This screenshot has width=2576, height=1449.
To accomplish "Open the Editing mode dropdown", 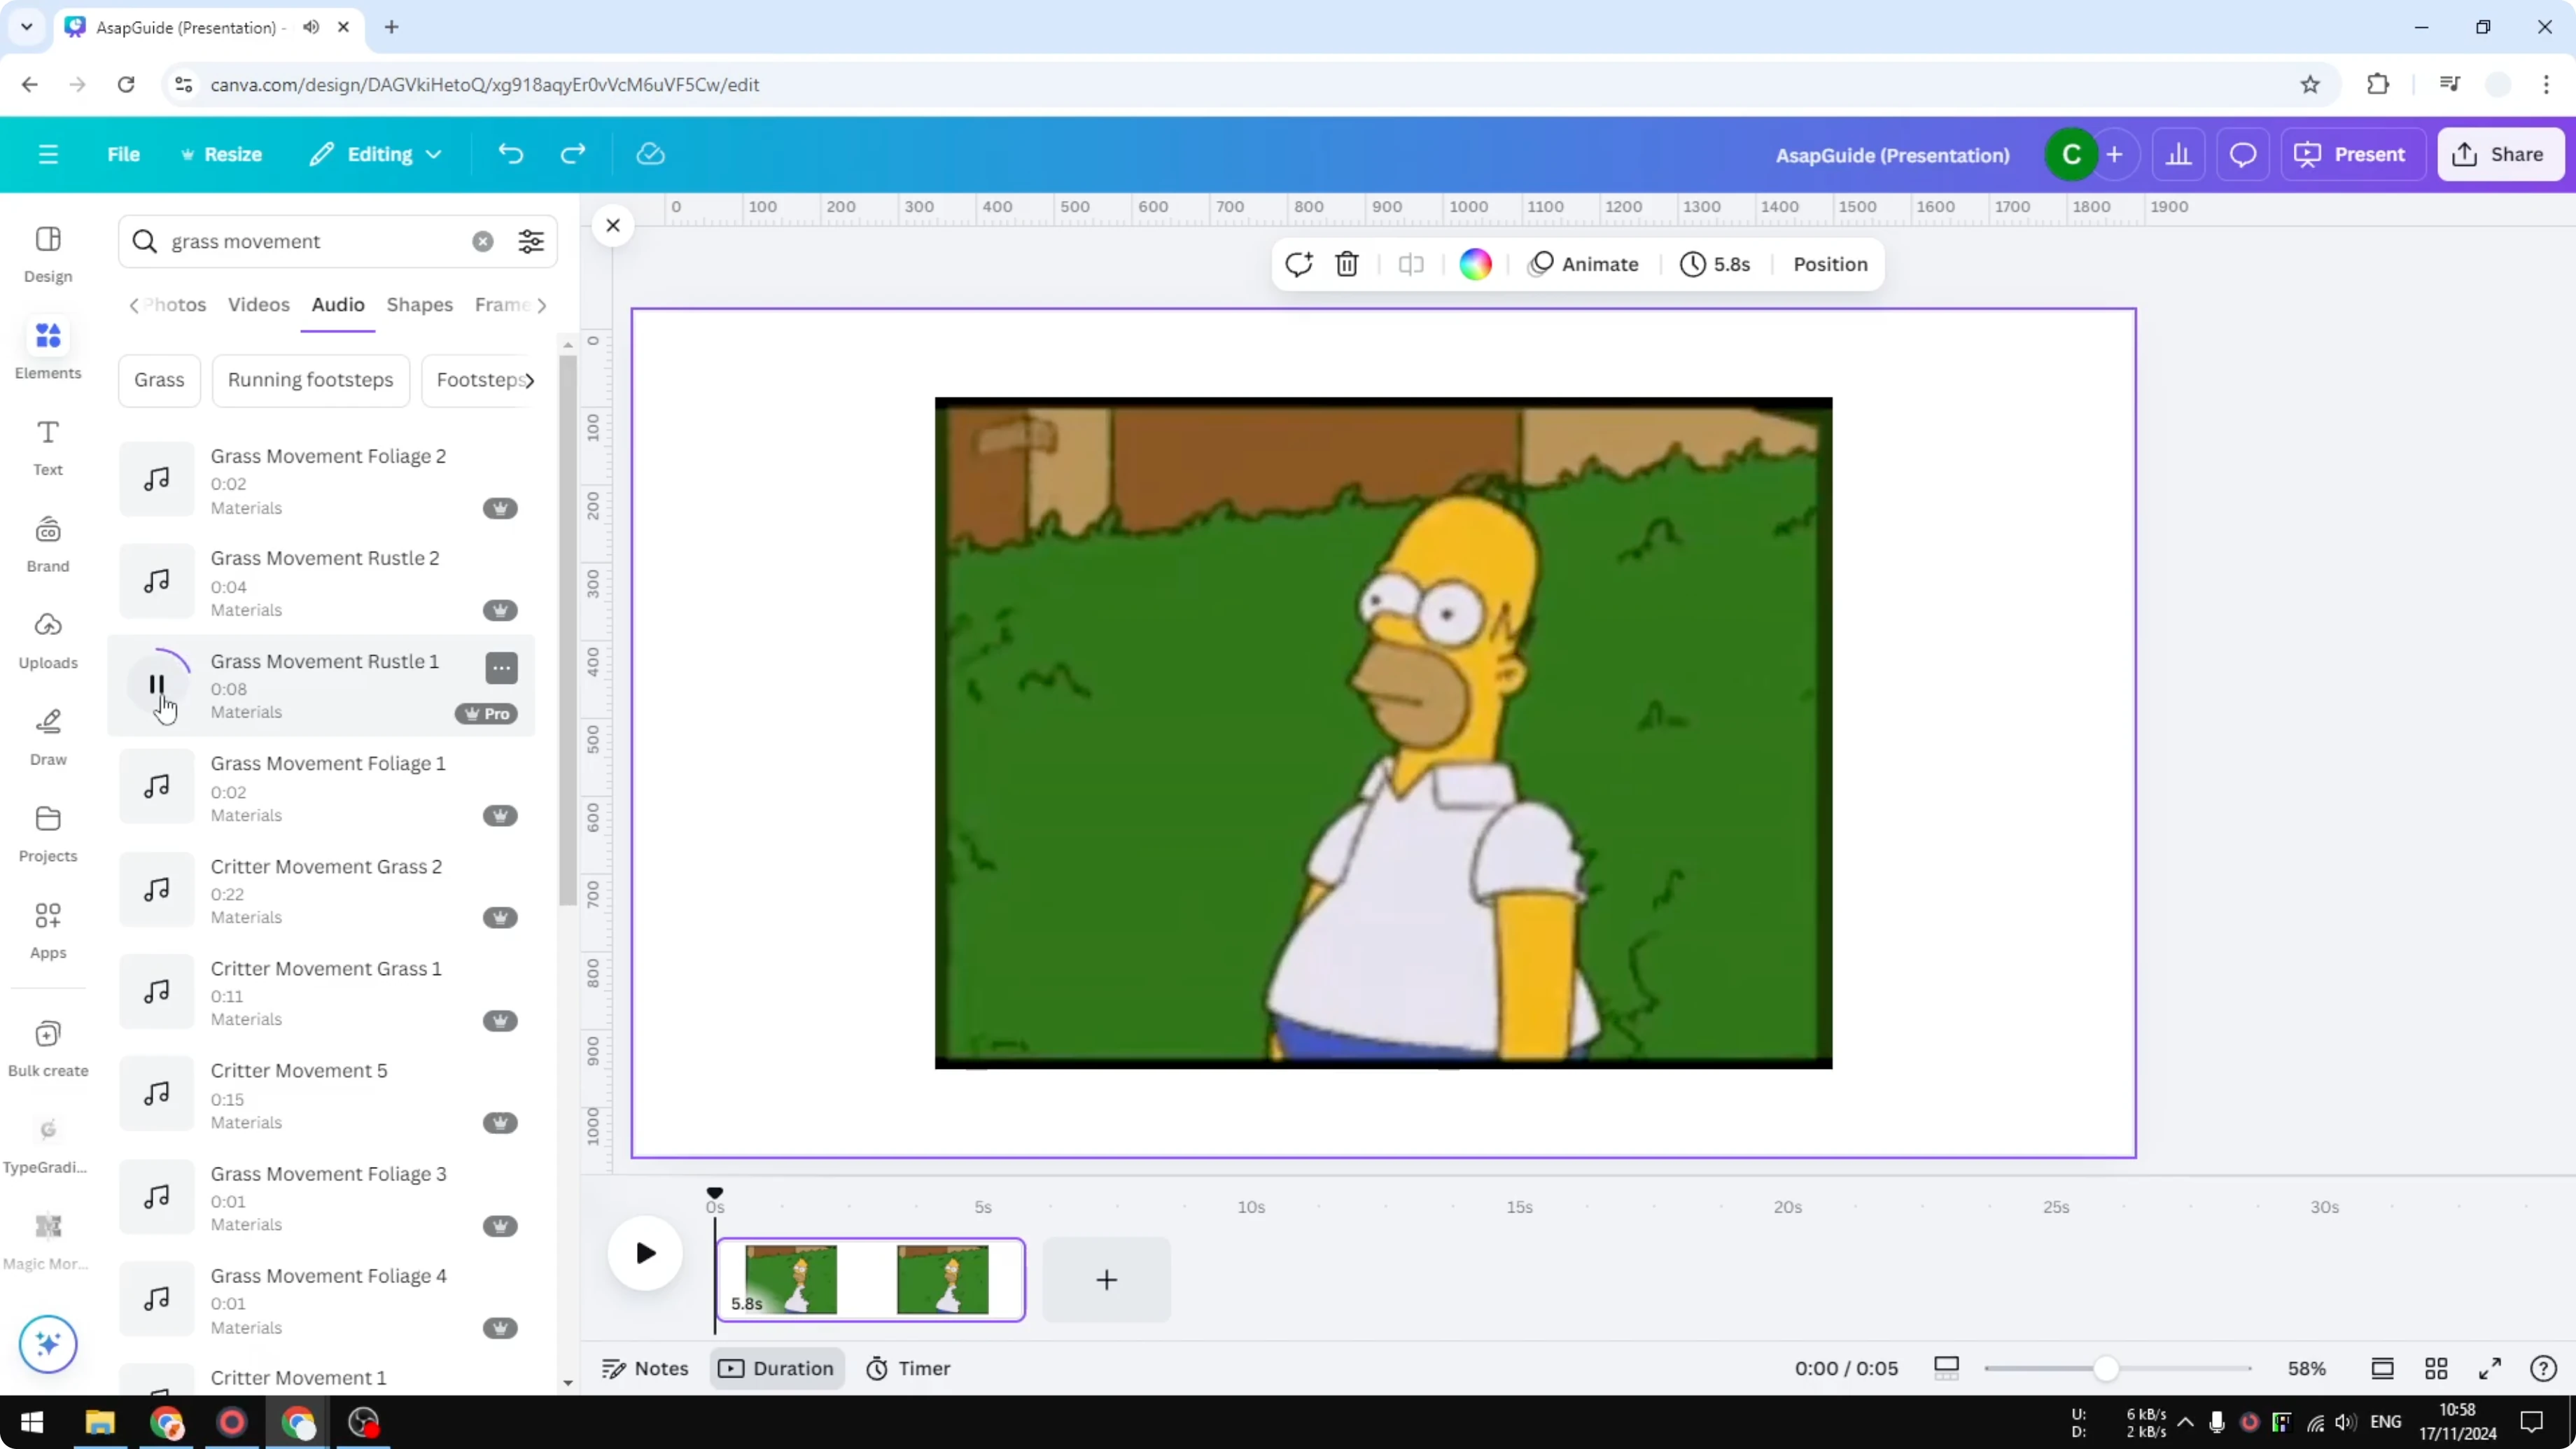I will (x=375, y=154).
